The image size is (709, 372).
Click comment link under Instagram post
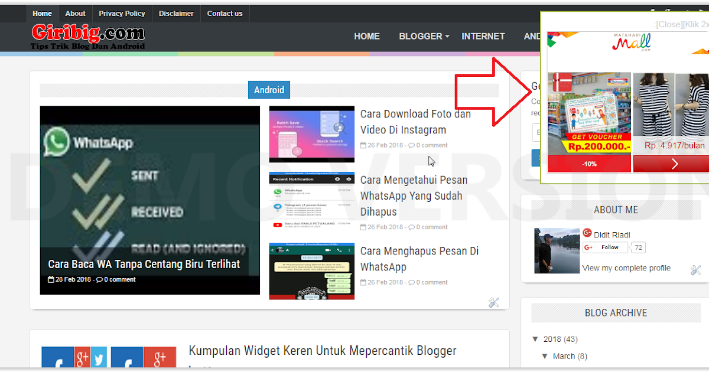pos(428,145)
